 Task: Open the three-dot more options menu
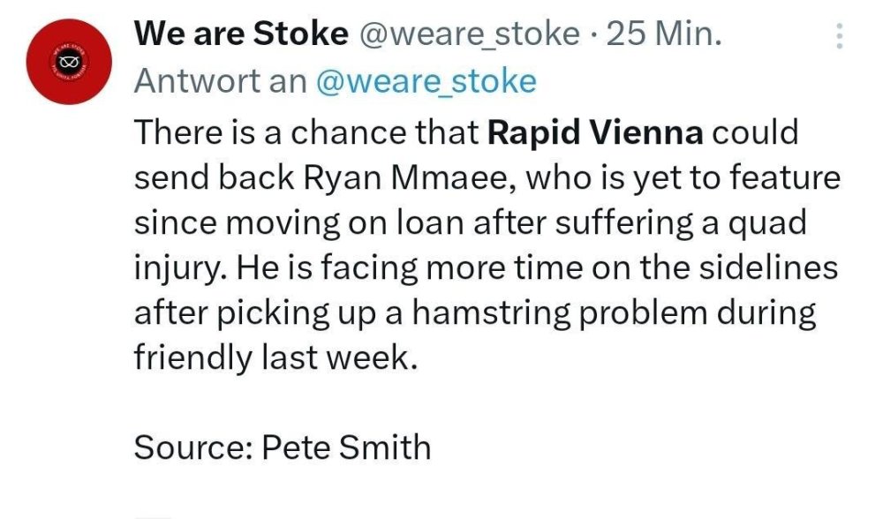tap(839, 35)
